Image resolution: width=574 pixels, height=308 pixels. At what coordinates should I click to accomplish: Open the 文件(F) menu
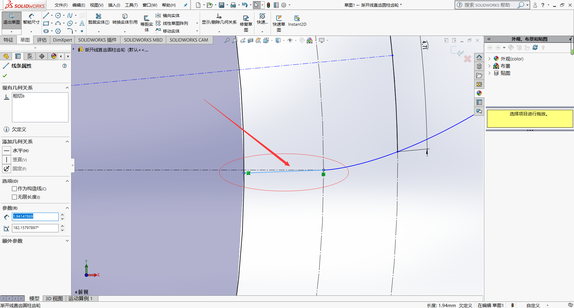(61, 5)
